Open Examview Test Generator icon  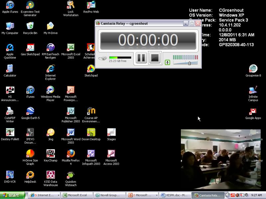click(30, 9)
